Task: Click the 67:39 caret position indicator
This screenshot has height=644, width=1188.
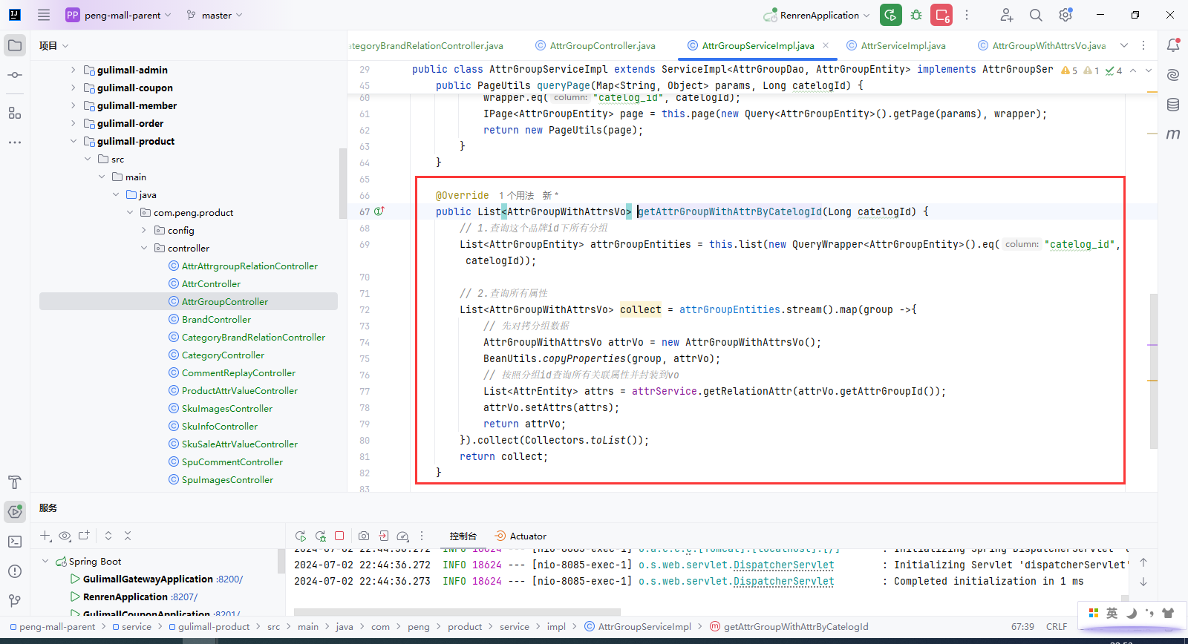Action: [1022, 626]
